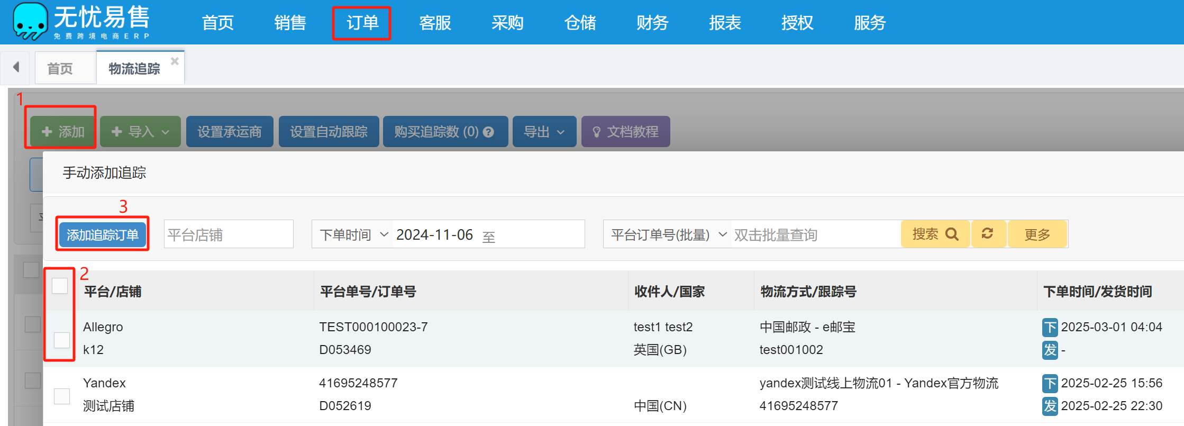Switch to the 首页 tab
Image resolution: width=1184 pixels, height=426 pixels.
click(60, 69)
